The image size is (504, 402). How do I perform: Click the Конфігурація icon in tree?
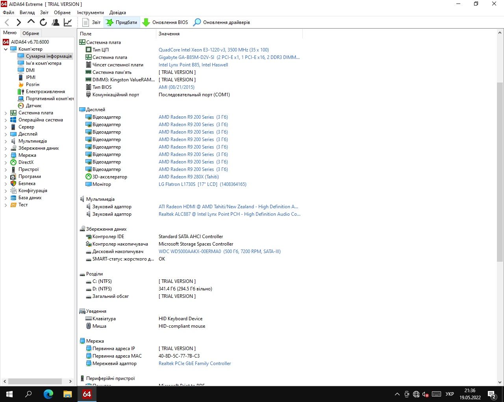pyautogui.click(x=13, y=191)
